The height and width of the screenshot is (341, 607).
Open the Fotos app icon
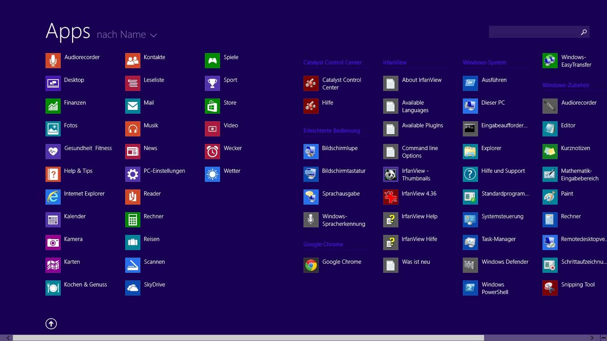point(53,129)
